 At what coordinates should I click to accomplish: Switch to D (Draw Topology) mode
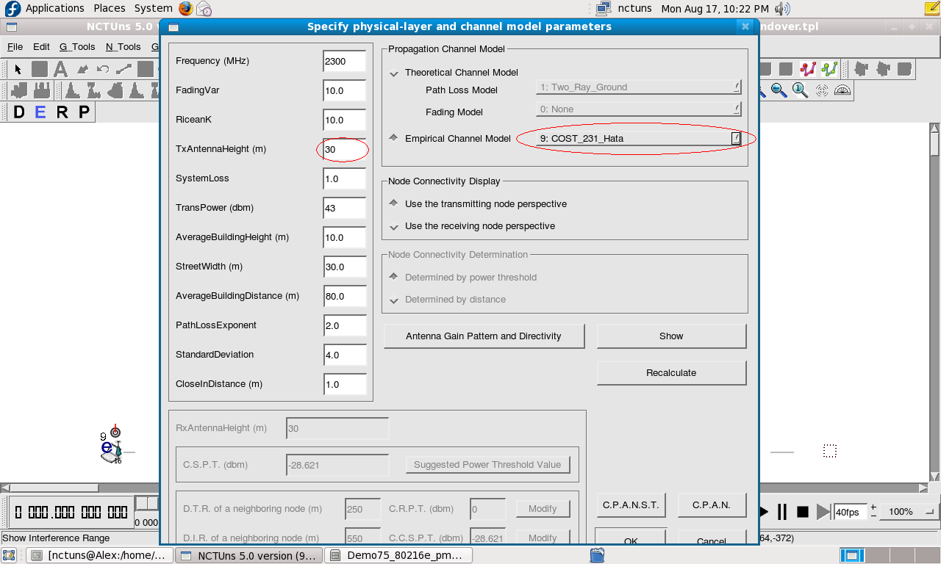(19, 112)
